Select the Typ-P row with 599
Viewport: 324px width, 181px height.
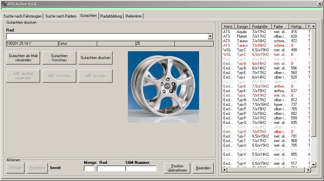coord(267,118)
